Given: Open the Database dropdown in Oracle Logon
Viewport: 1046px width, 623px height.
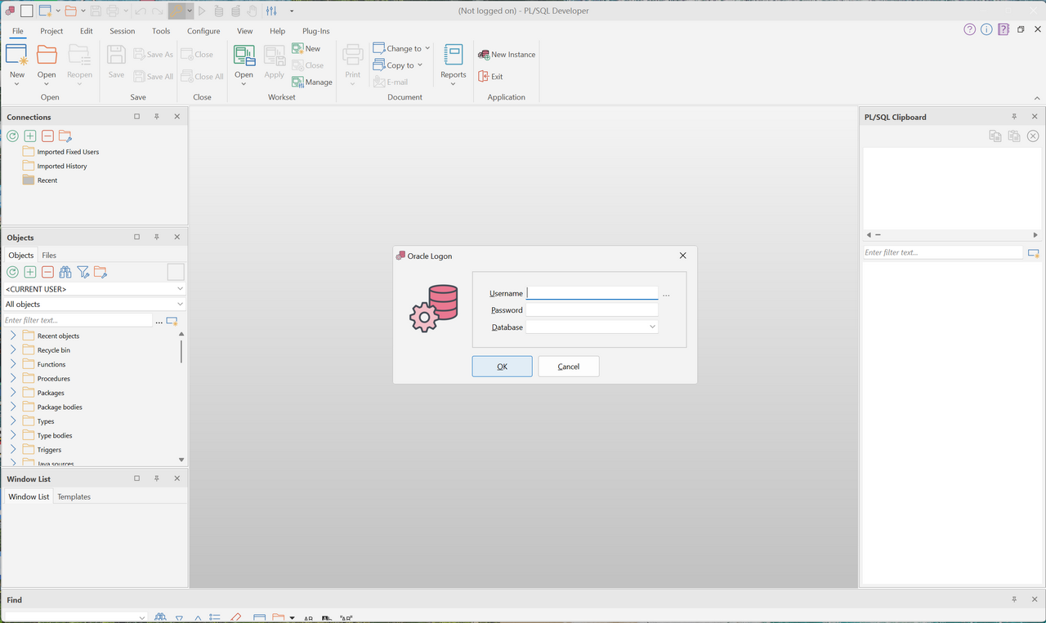Looking at the screenshot, I should (652, 327).
